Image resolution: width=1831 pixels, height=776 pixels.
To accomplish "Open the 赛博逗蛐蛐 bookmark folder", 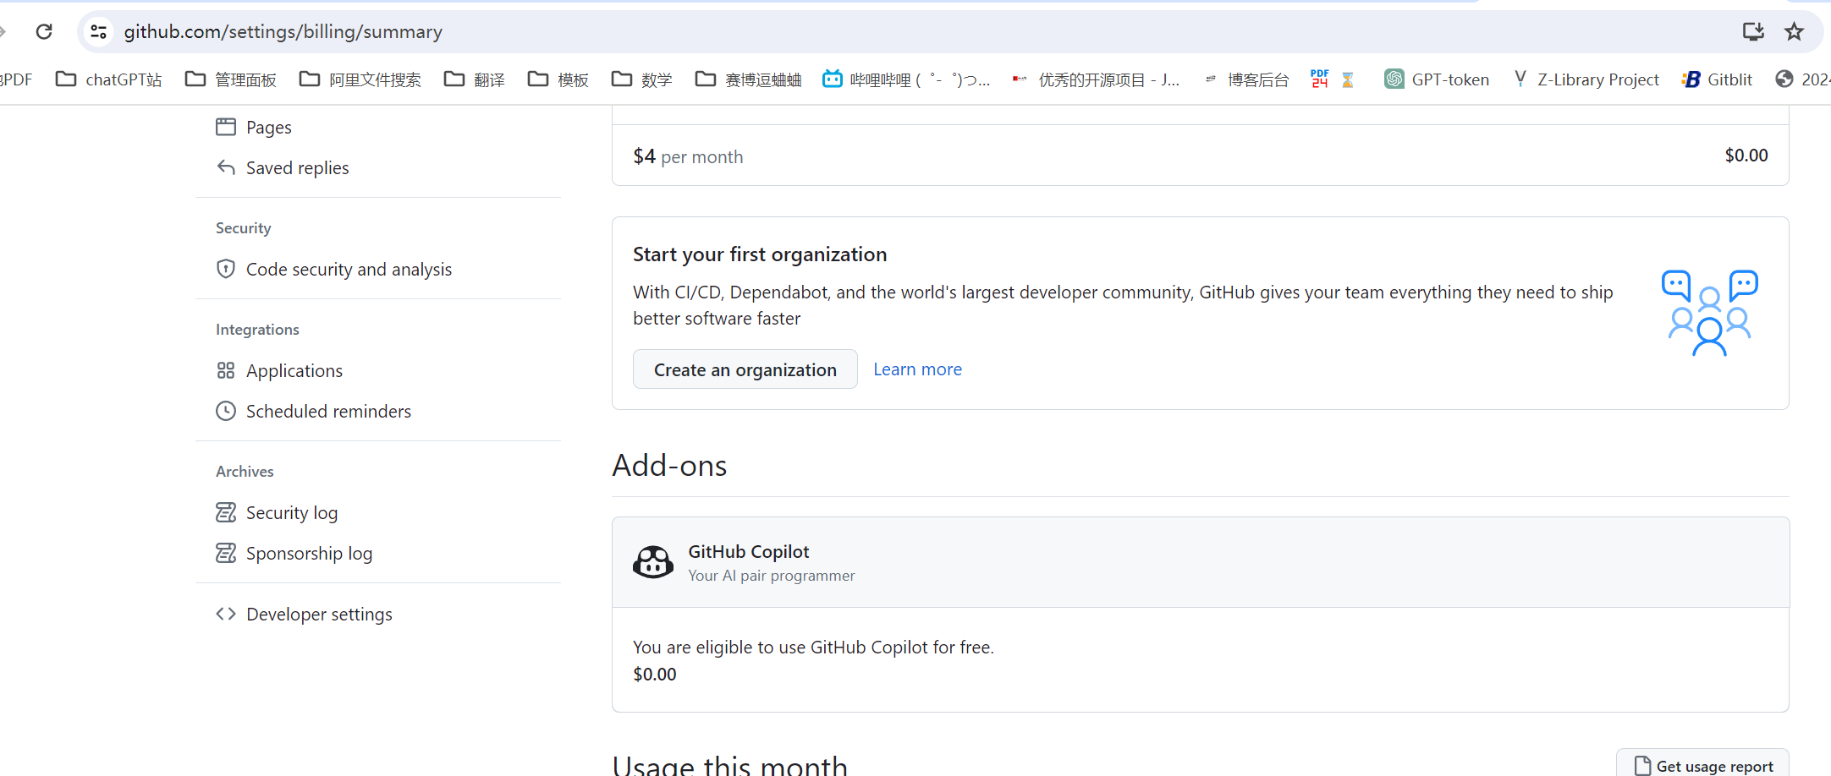I will coord(748,79).
